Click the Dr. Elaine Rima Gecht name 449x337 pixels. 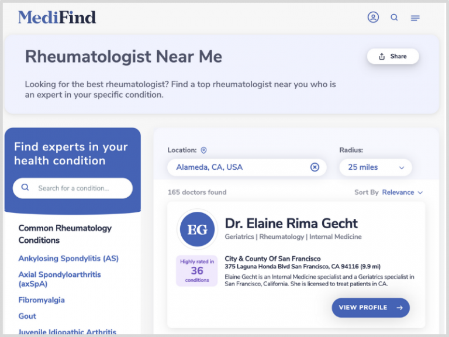pyautogui.click(x=291, y=223)
